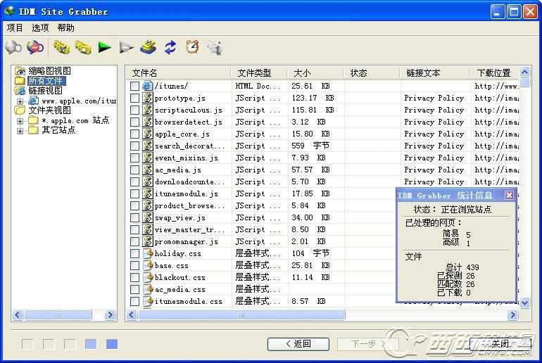542x363 pixels.
Task: Tick the product_browse... checkbox
Action: tap(135, 205)
